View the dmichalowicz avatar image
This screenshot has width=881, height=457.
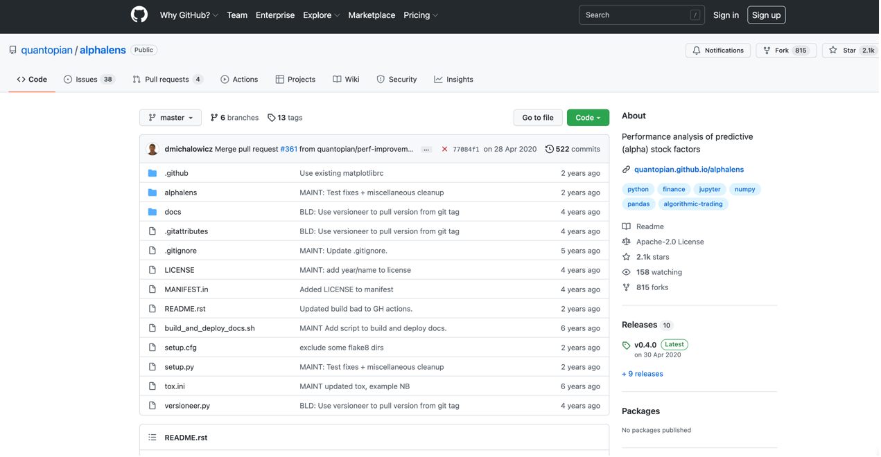[x=152, y=149]
